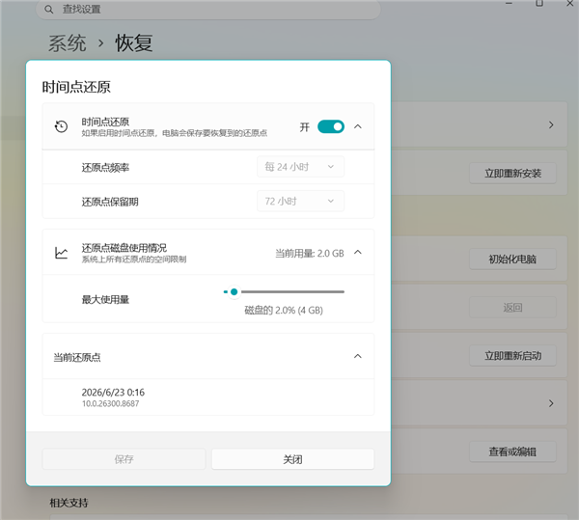This screenshot has width=579, height=520.
Task: Click the 开 label beside the toggle
Action: coord(305,127)
